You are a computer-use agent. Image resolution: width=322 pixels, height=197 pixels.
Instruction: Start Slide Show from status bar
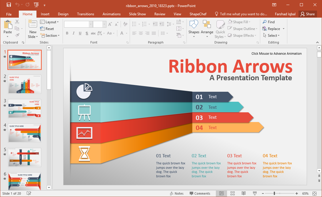pos(254,193)
